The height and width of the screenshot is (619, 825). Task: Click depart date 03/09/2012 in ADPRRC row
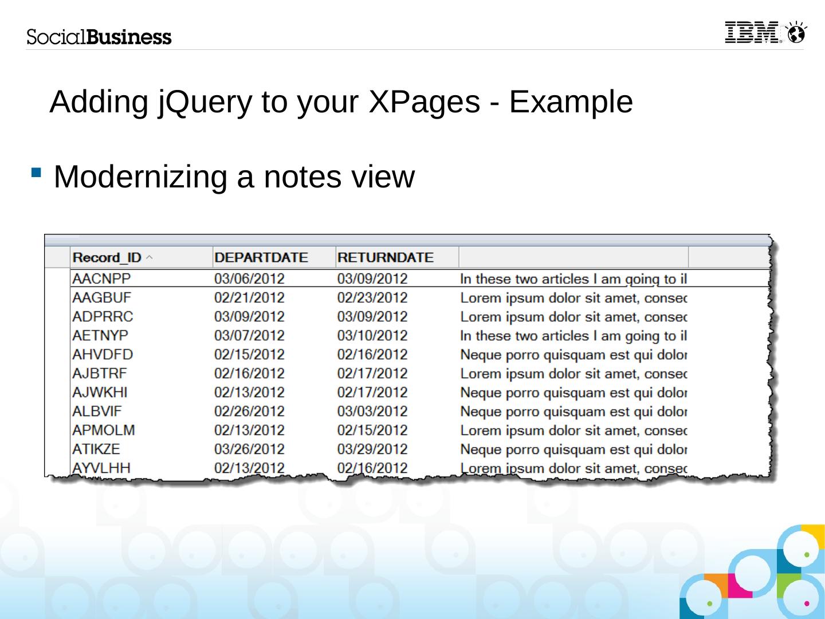tap(249, 316)
